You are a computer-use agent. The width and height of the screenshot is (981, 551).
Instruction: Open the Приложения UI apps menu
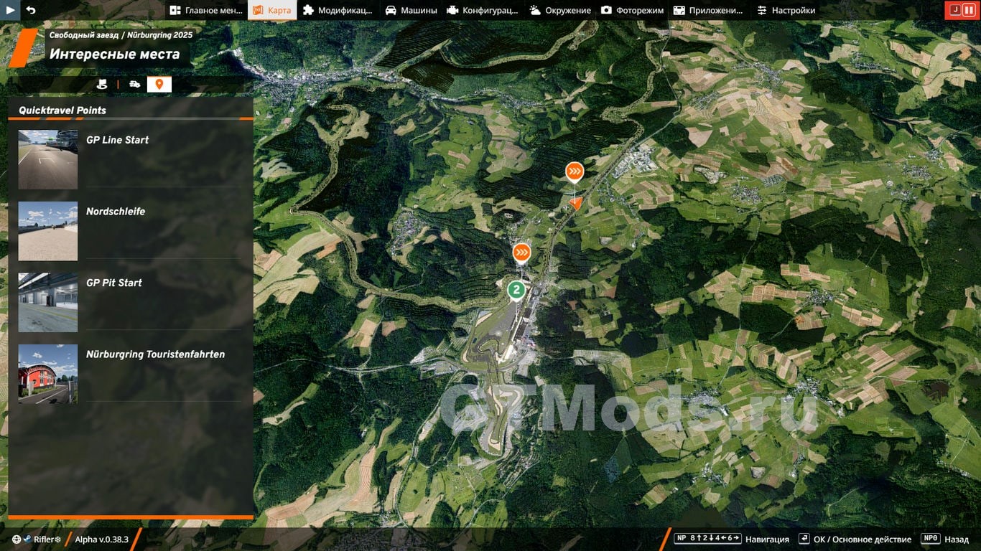tap(708, 10)
